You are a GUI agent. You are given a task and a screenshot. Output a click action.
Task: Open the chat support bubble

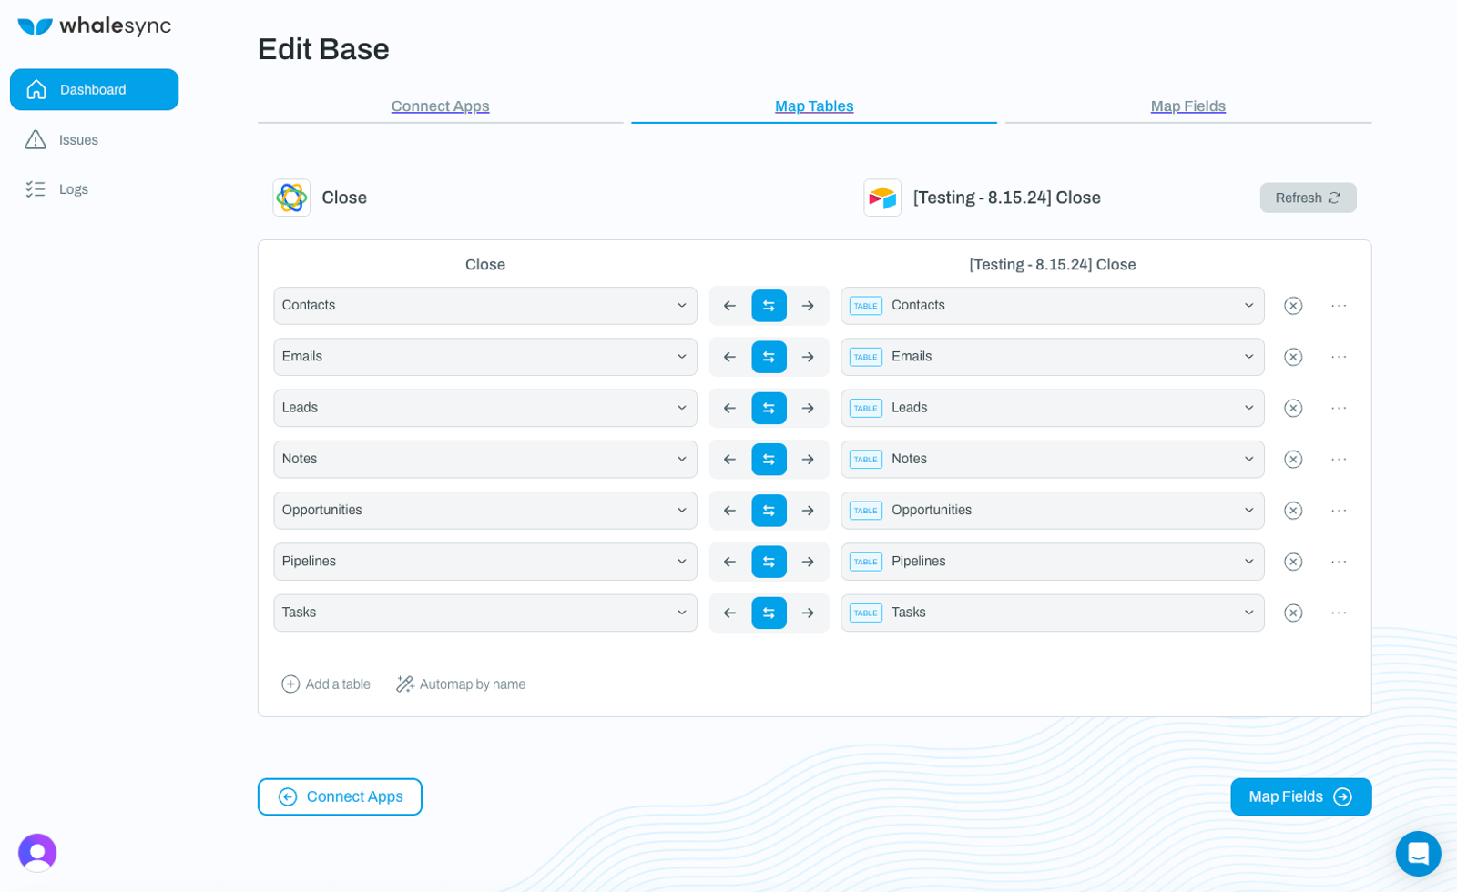[x=1418, y=853]
